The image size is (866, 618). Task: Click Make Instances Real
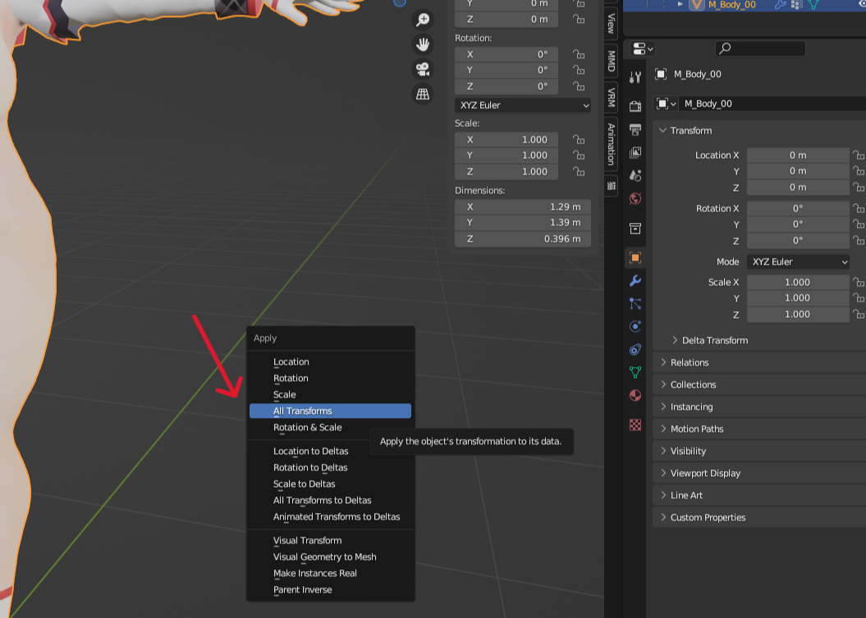(x=330, y=574)
